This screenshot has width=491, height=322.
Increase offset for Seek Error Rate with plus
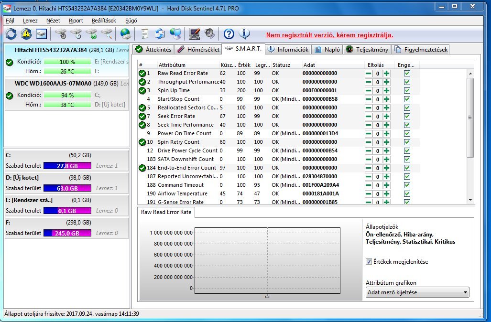pyautogui.click(x=386, y=116)
